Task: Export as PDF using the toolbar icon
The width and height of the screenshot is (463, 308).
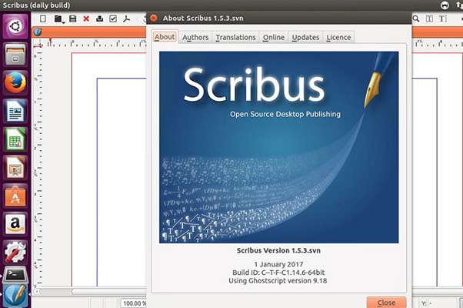Action: click(x=127, y=18)
